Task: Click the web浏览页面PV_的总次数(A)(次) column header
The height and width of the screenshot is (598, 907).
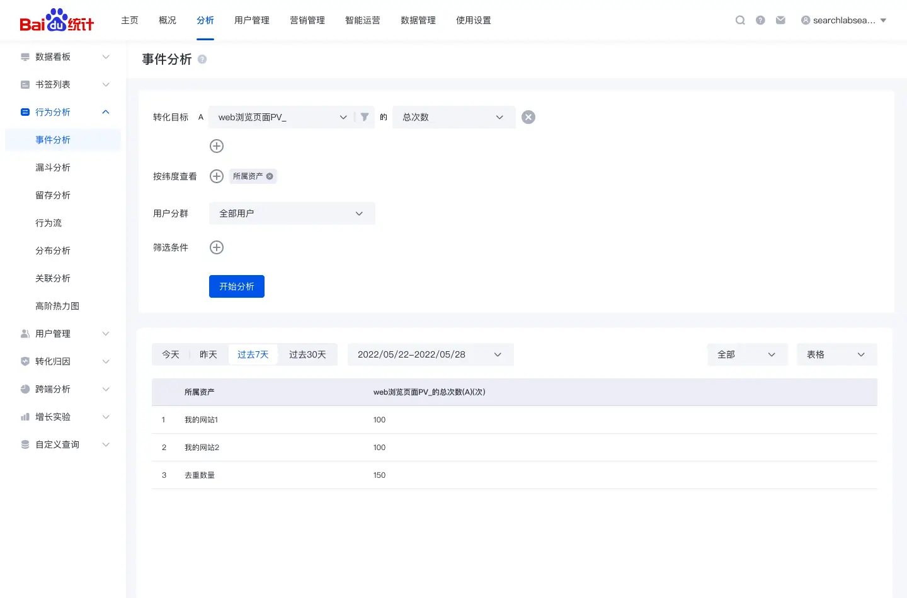Action: [x=430, y=392]
